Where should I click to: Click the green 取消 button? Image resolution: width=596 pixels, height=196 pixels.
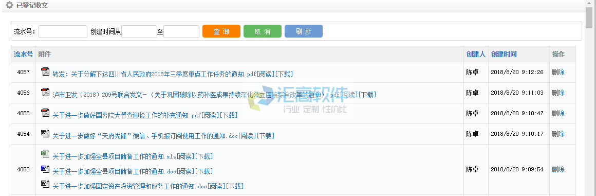pyautogui.click(x=262, y=31)
